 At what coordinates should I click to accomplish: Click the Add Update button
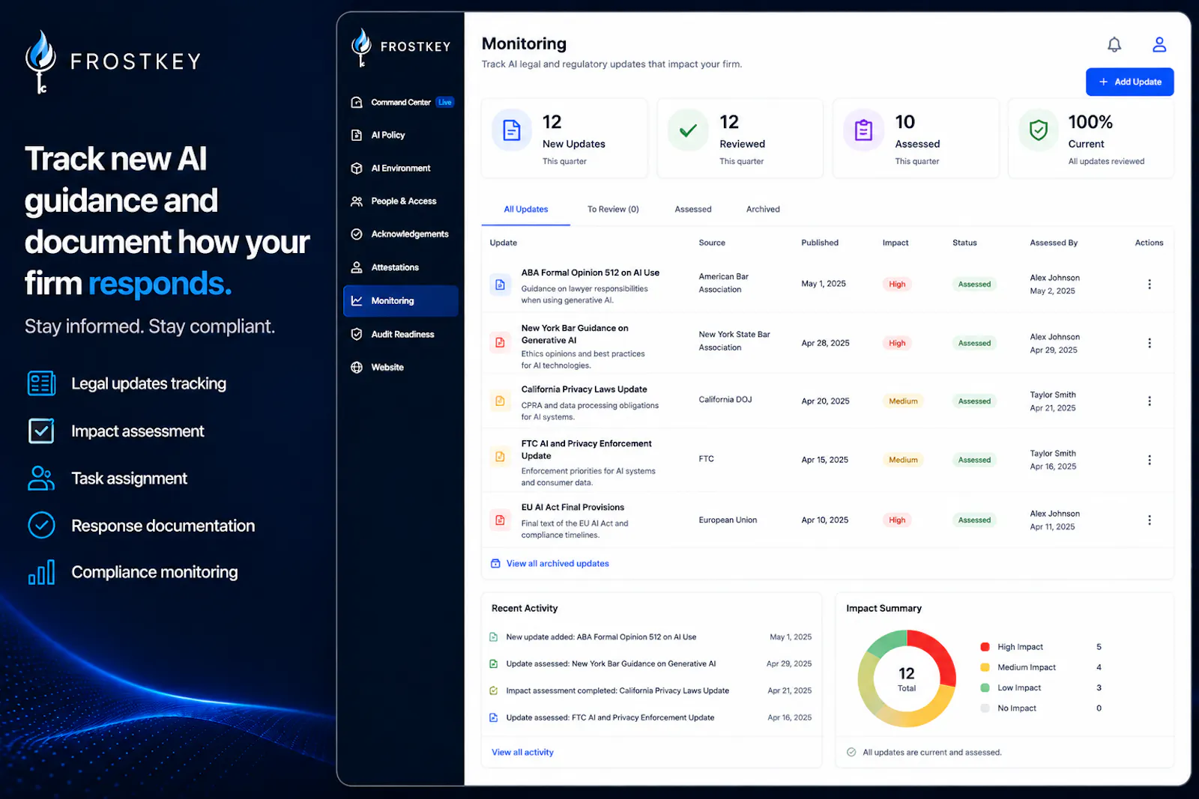[x=1129, y=82]
